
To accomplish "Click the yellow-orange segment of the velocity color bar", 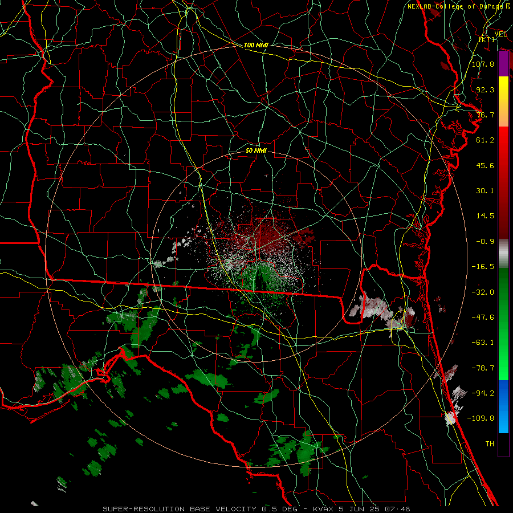I will click(503, 101).
